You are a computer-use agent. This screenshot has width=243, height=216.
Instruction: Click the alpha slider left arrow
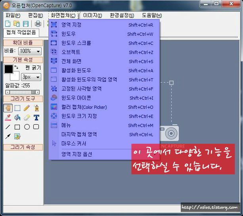(x=7, y=93)
